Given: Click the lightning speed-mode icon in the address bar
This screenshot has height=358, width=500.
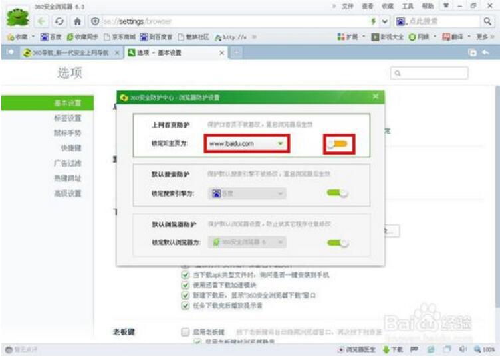Looking at the screenshot, I should 373,21.
